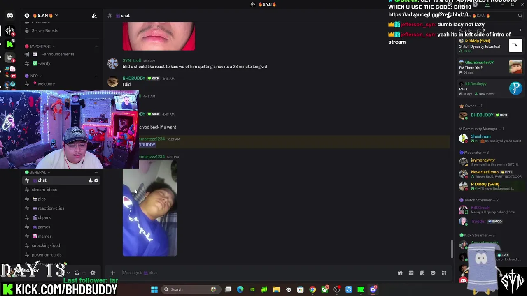
Task: Toggle deafen headphones icon
Action: 77,273
